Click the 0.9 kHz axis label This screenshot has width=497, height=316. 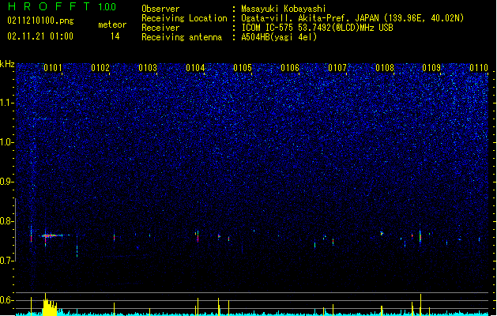click(7, 182)
